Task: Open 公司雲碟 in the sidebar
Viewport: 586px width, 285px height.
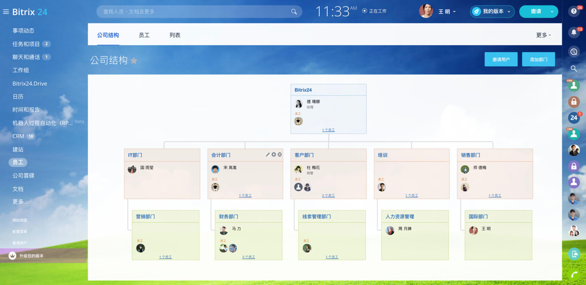Action: [x=23, y=176]
